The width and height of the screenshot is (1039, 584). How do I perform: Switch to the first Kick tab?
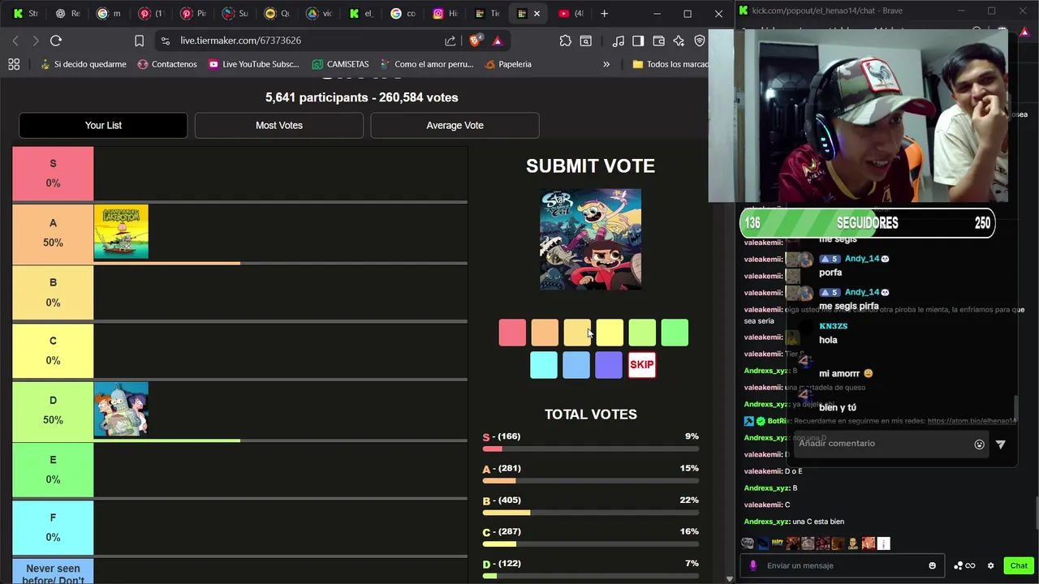pos(26,14)
